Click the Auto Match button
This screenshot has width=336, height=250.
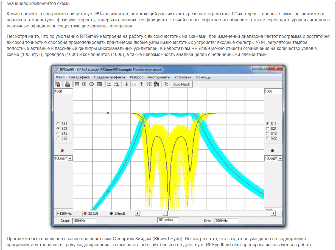coord(182,84)
